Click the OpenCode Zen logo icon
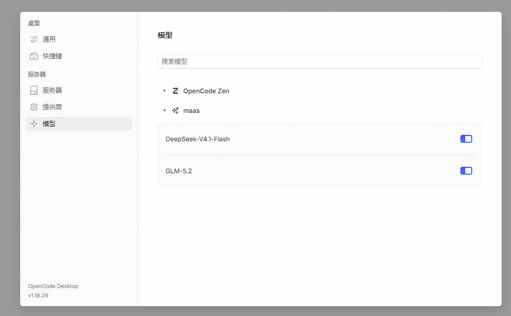The height and width of the screenshot is (316, 511). click(x=175, y=91)
